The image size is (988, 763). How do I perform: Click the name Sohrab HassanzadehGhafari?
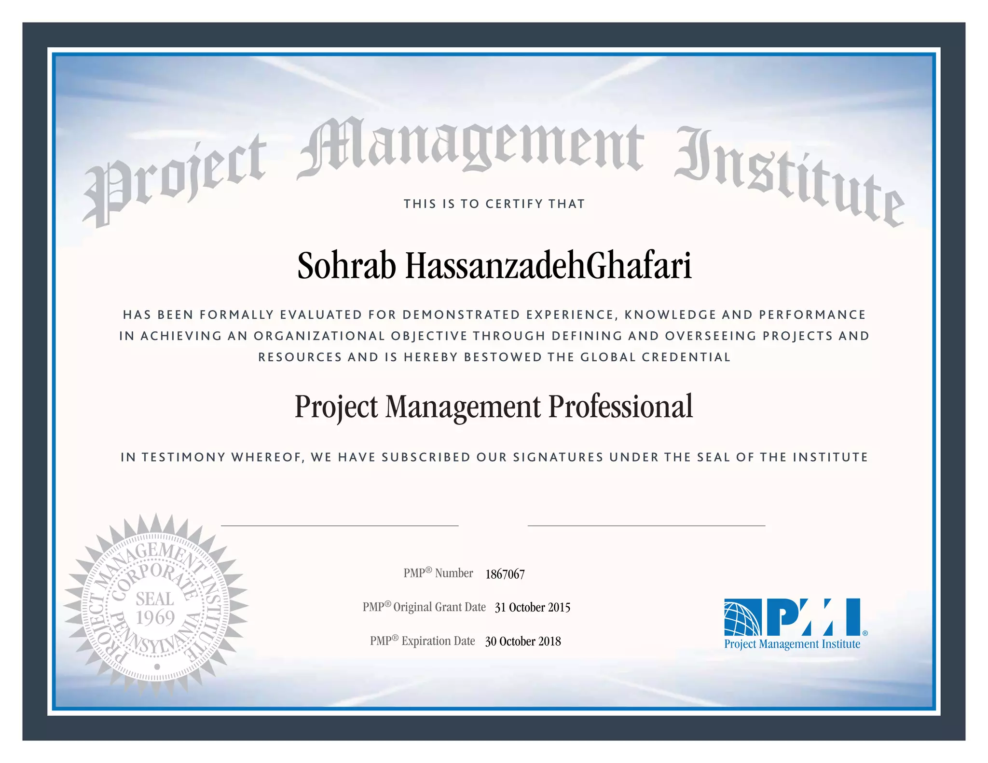point(494,266)
